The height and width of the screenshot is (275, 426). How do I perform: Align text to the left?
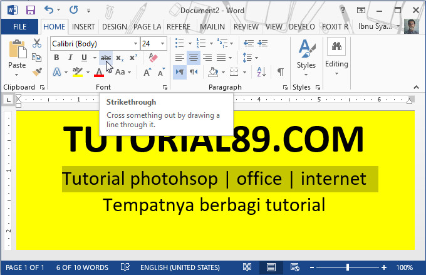tap(180, 58)
